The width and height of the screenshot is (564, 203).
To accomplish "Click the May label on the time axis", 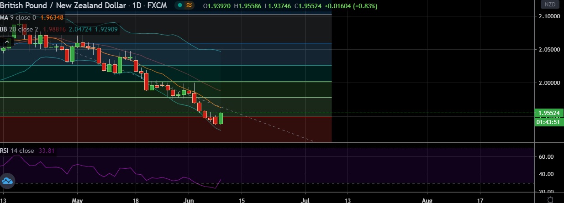I will (77, 200).
